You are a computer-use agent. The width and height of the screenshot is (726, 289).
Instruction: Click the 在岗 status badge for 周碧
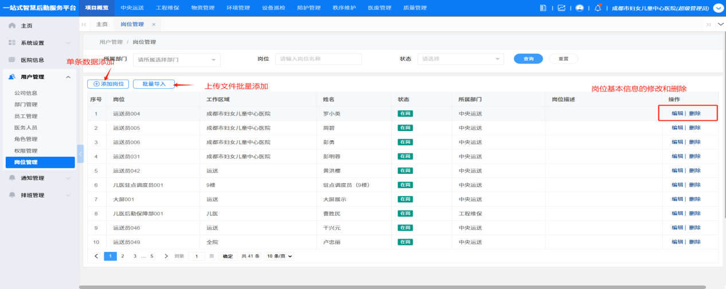405,128
